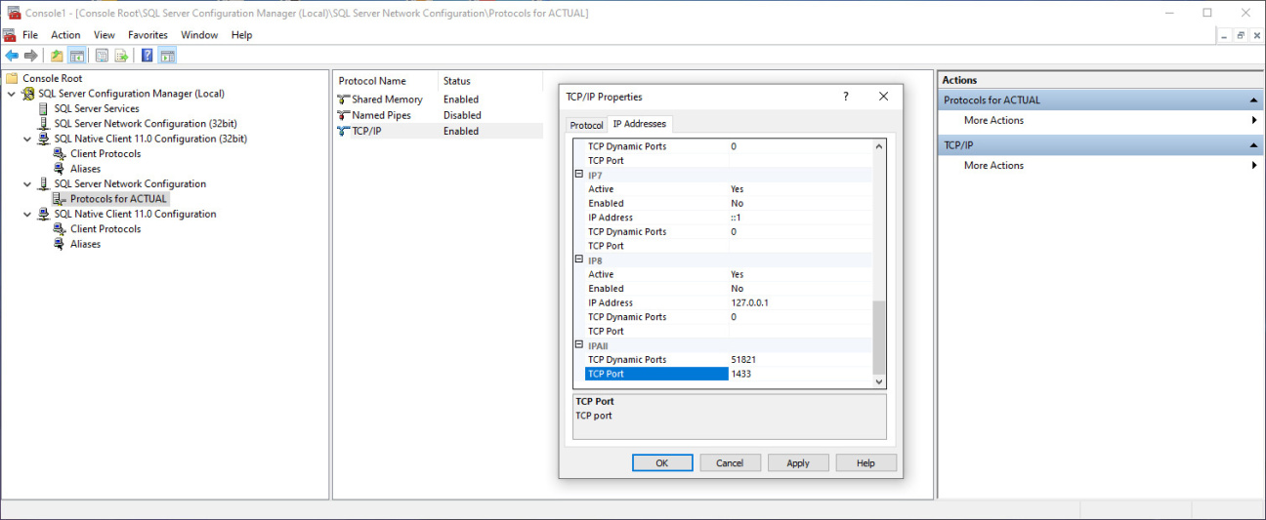The height and width of the screenshot is (520, 1266).
Task: Open the Favorites menu
Action: [x=148, y=35]
